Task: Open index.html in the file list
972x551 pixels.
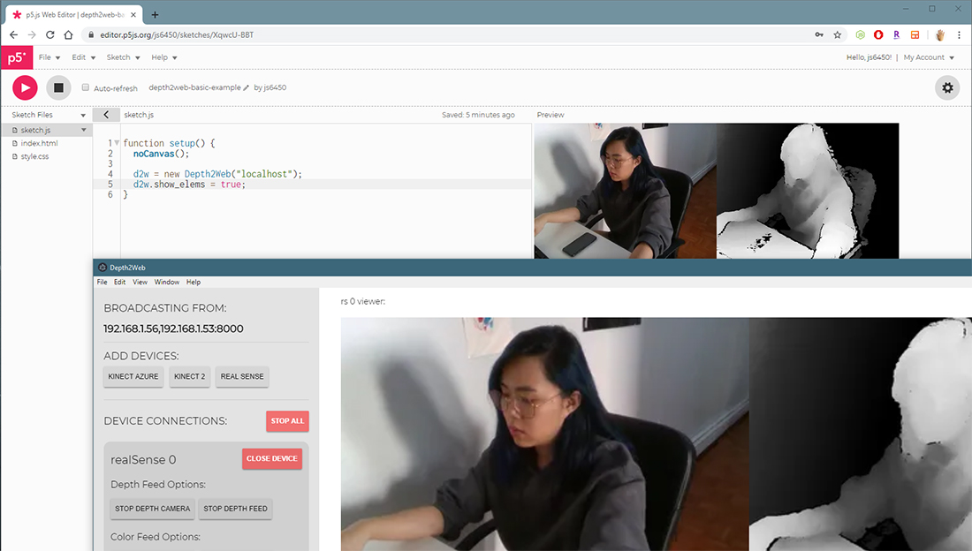Action: 39,143
